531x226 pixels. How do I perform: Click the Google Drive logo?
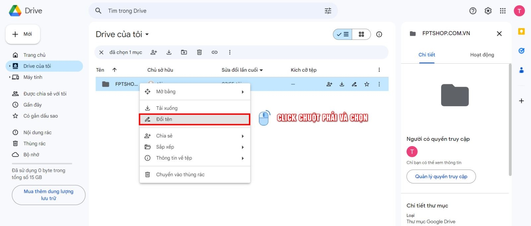coord(15,11)
